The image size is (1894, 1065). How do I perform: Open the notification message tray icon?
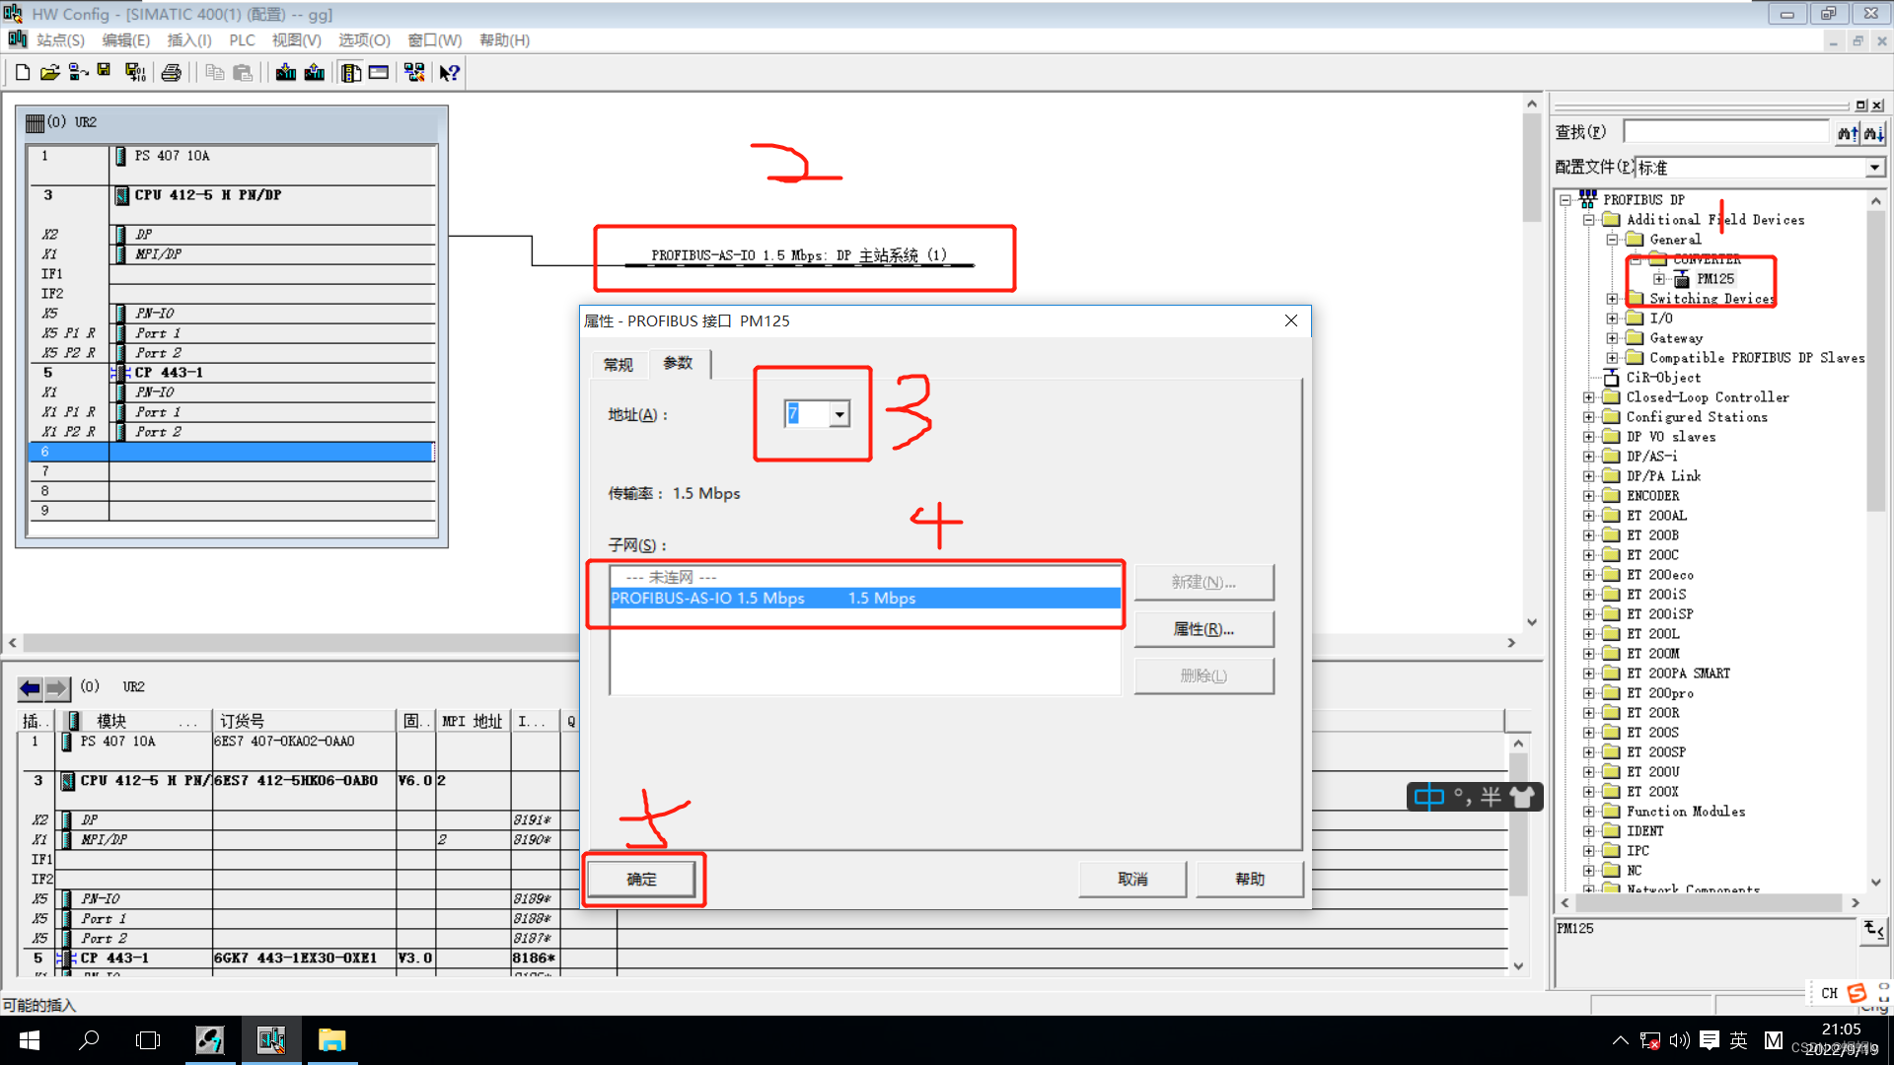(x=1710, y=1040)
